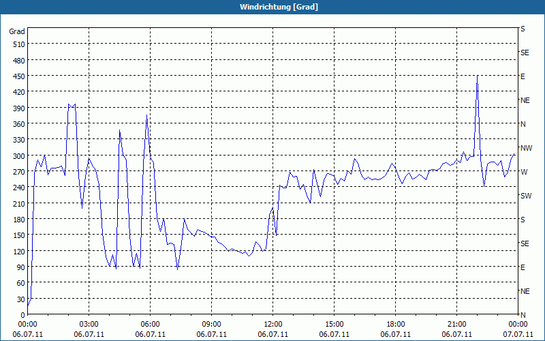The width and height of the screenshot is (545, 341).
Task: Click the 0 label at the axis origin
Action: pos(23,315)
